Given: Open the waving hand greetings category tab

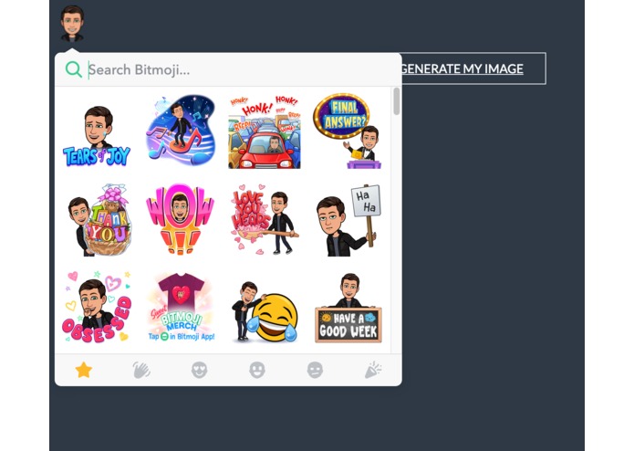Looking at the screenshot, I should pos(141,370).
